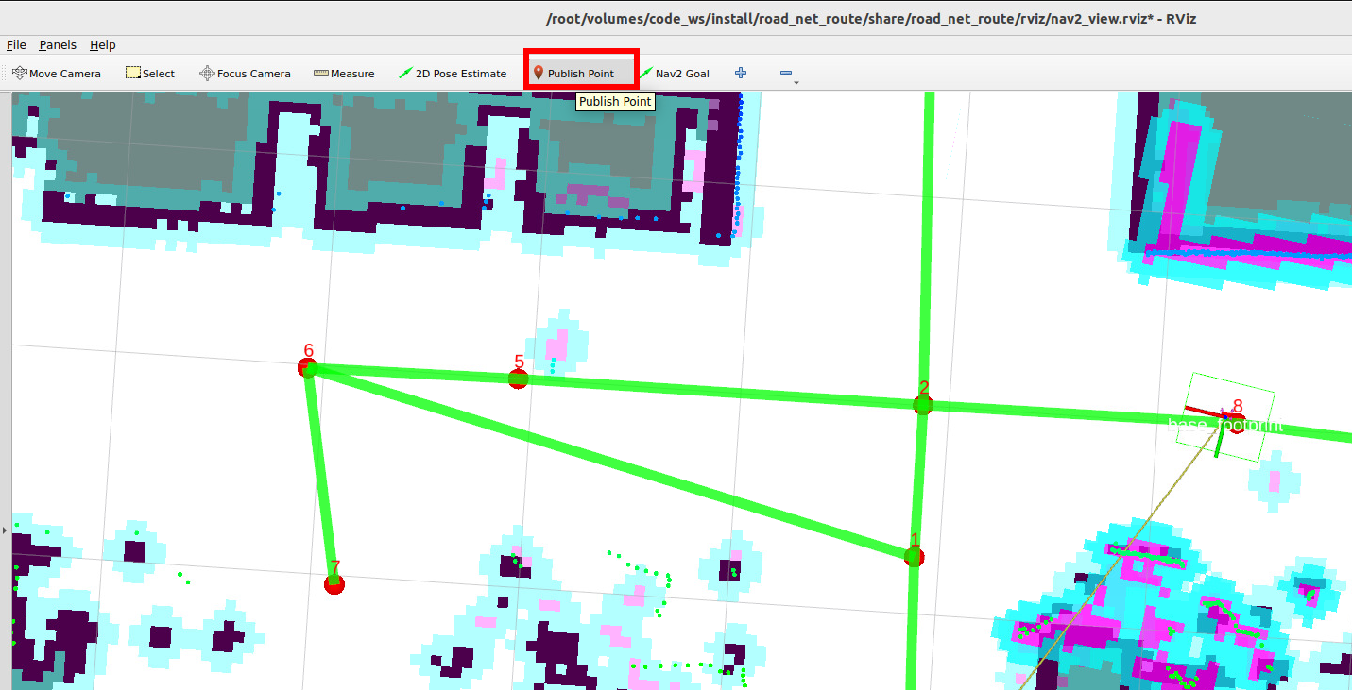1352x690 pixels.
Task: Open the Panels menu
Action: (x=58, y=45)
